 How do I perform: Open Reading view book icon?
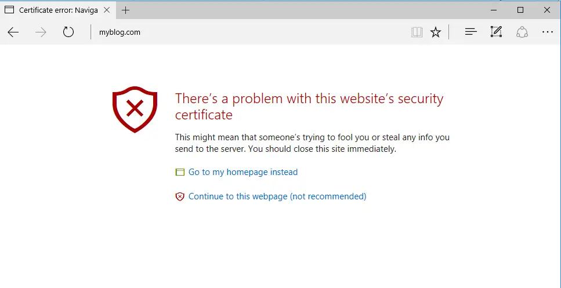click(x=417, y=32)
